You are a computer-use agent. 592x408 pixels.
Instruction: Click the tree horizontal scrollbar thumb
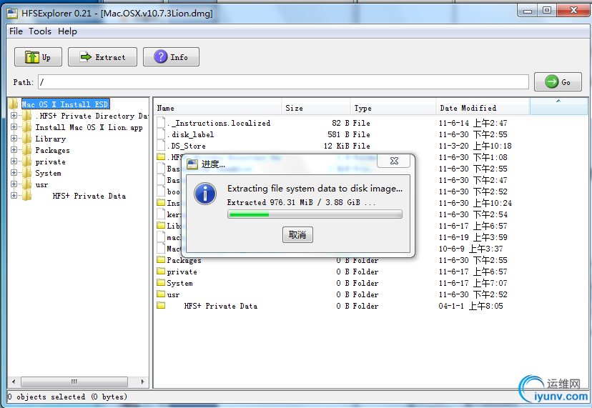pyautogui.click(x=74, y=382)
